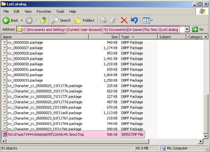Open the Forward history dropdown arrow
Image resolution: width=210 pixels, height=152 pixels.
(36, 20)
